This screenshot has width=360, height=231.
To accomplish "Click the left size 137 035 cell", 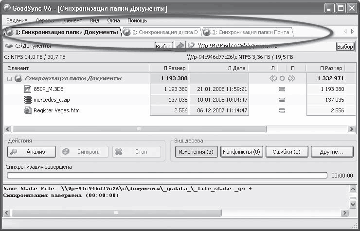I will coord(169,100).
